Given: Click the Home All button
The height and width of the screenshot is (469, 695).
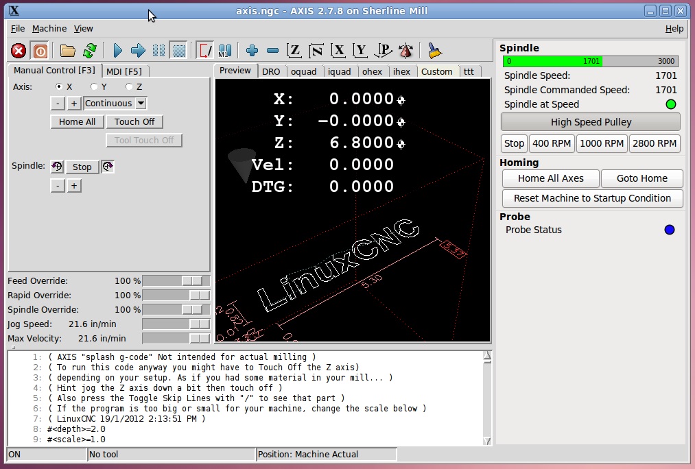Looking at the screenshot, I should pos(77,122).
